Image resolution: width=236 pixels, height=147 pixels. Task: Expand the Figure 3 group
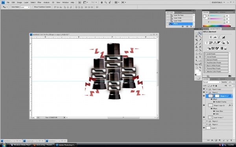point(207,121)
